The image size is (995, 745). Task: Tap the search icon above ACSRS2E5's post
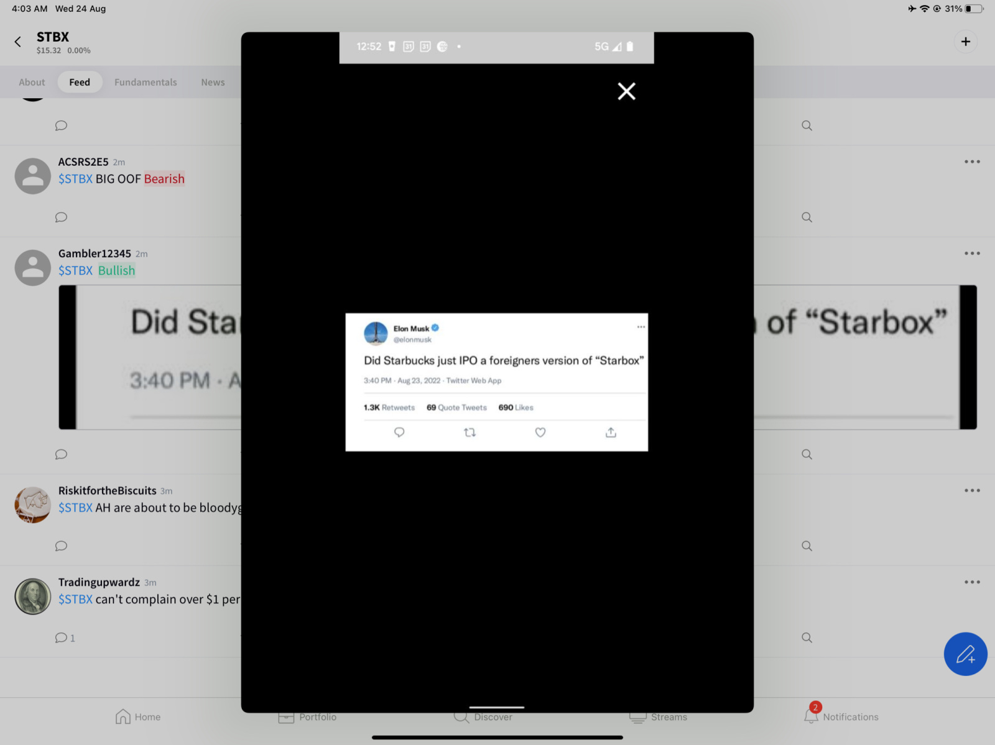pyautogui.click(x=807, y=126)
